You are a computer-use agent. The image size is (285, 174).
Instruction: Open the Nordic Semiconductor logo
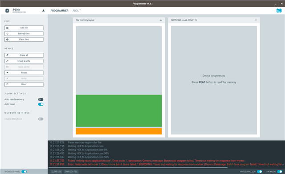pos(279,11)
